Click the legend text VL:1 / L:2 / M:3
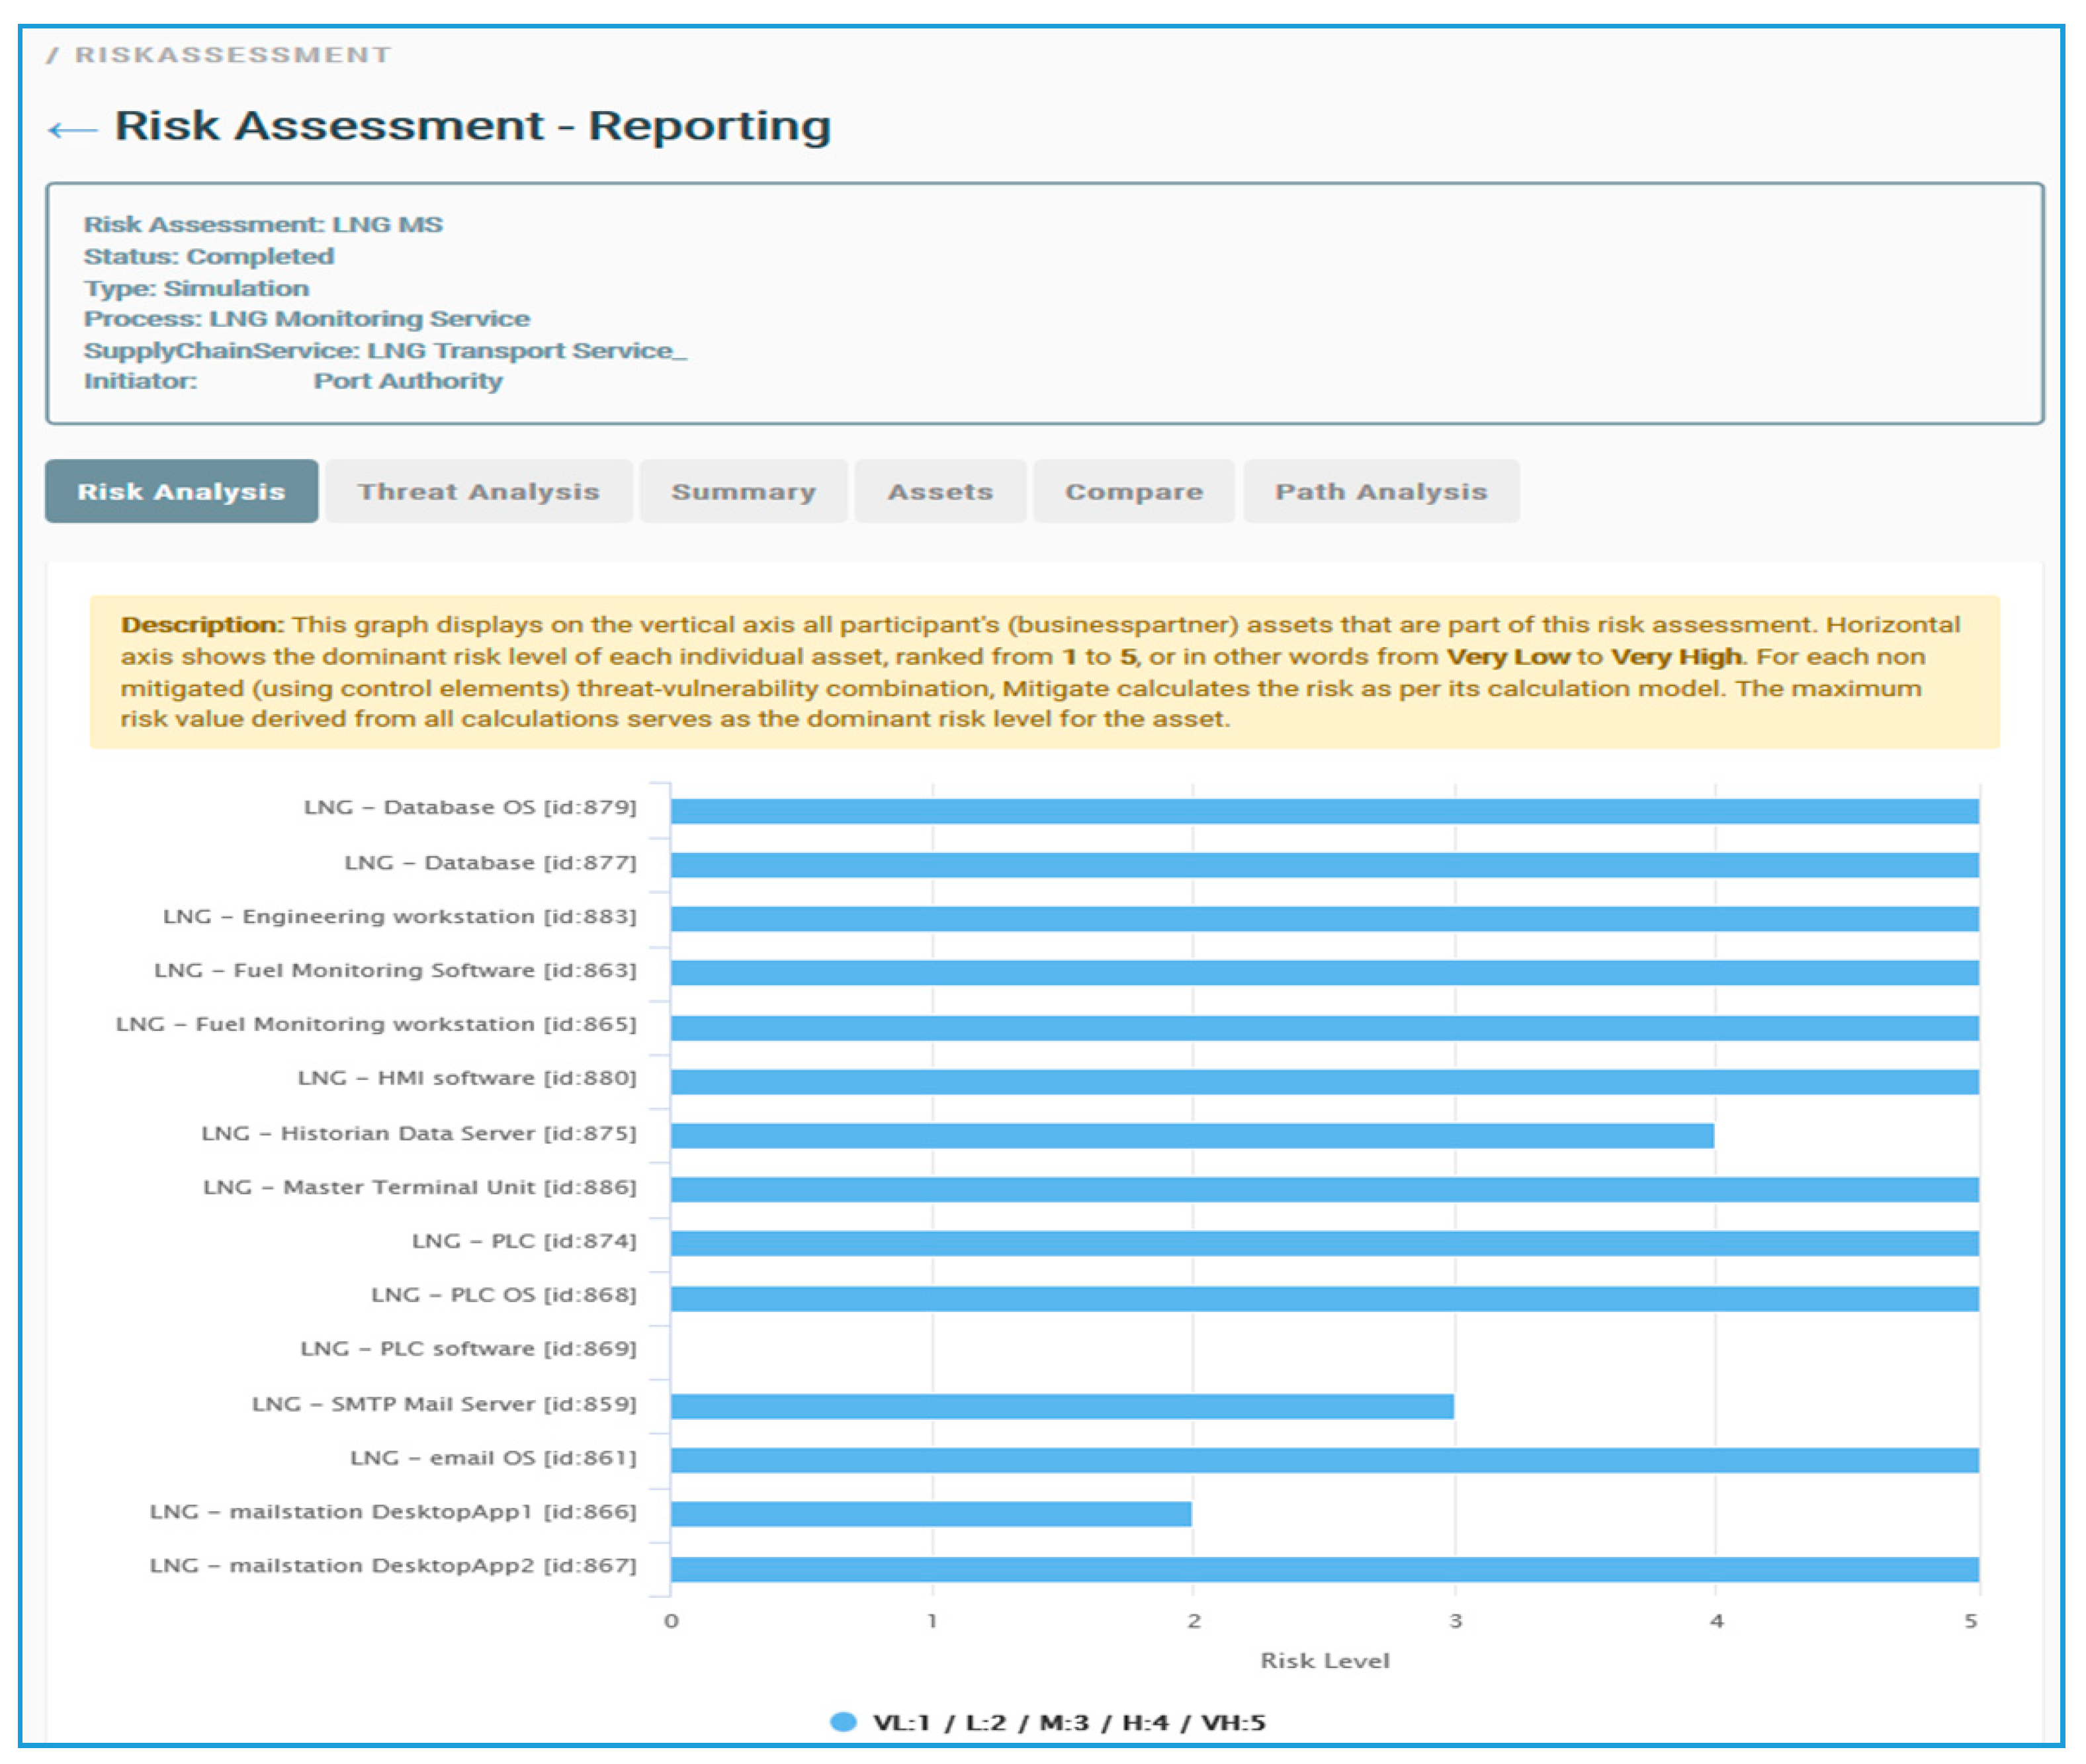2086x1764 pixels. 1068,1722
